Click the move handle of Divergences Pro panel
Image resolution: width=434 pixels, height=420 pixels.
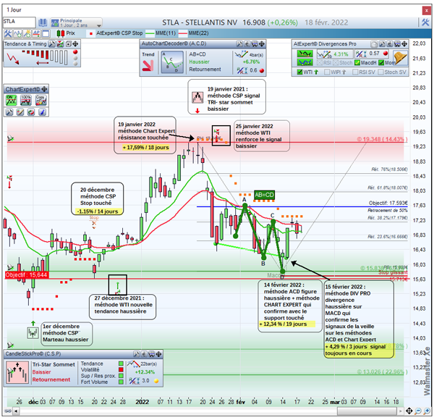tap(404, 43)
